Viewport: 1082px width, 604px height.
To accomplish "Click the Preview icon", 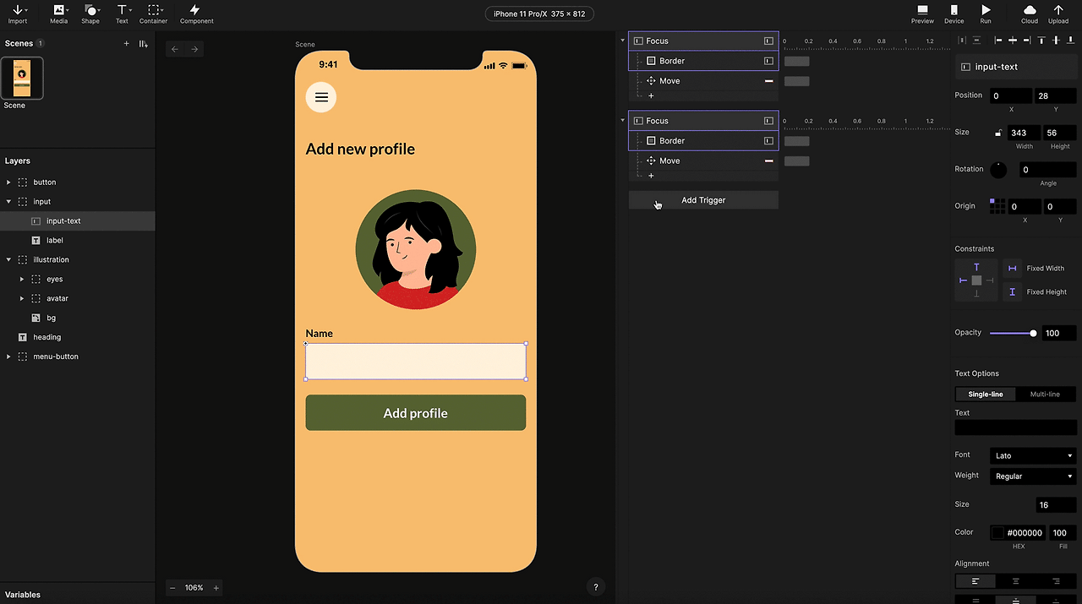I will (x=922, y=14).
